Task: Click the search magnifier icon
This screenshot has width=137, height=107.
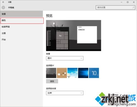Action: (133, 7)
